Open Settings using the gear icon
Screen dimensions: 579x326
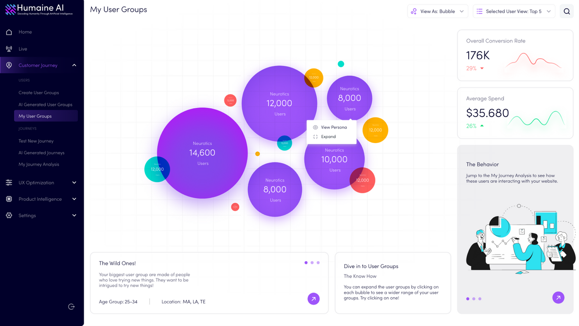(x=9, y=215)
